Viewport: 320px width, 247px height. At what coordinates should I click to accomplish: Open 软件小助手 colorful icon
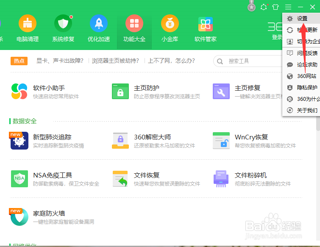(x=19, y=92)
